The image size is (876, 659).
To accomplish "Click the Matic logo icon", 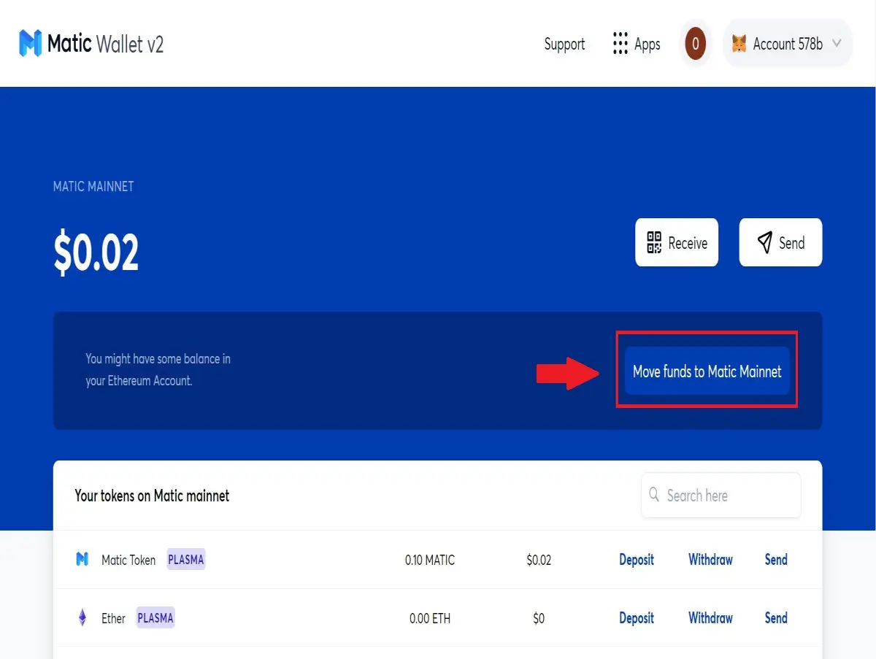I will 30,44.
